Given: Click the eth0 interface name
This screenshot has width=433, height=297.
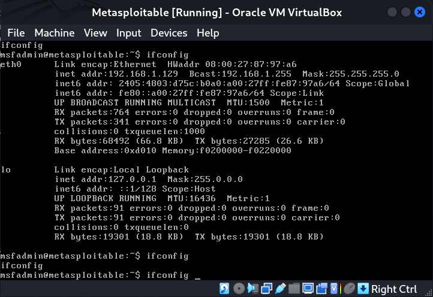Looking at the screenshot, I should pyautogui.click(x=11, y=64).
